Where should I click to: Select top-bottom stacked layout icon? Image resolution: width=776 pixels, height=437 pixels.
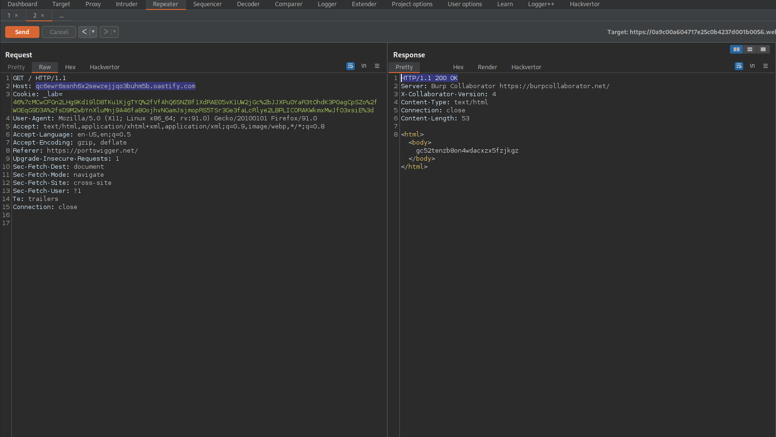[x=750, y=49]
